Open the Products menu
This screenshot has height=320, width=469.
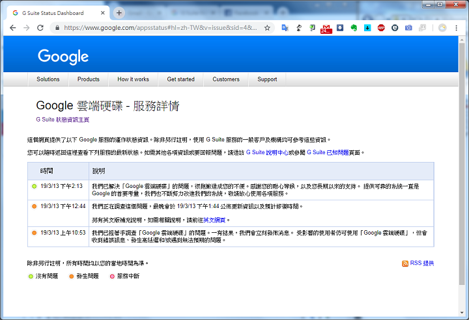pos(88,79)
